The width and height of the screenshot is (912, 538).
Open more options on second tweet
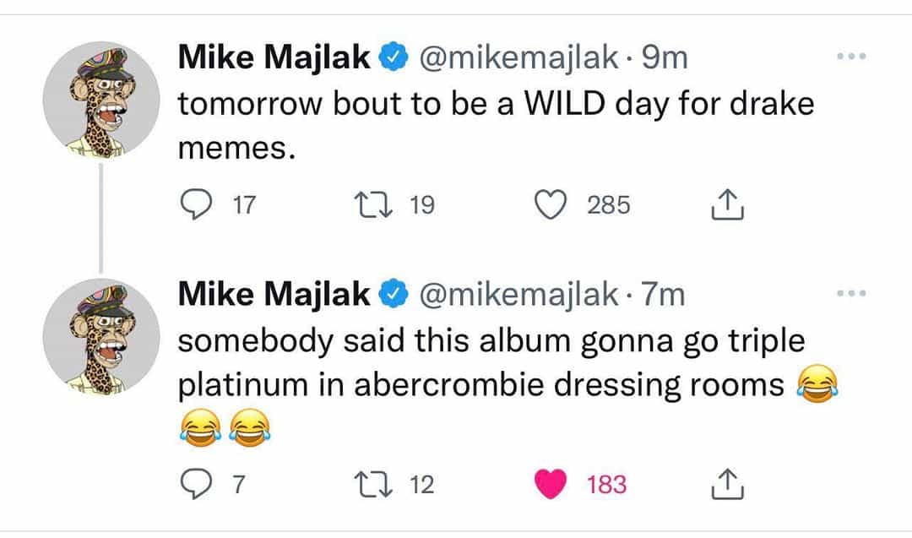[x=850, y=295]
